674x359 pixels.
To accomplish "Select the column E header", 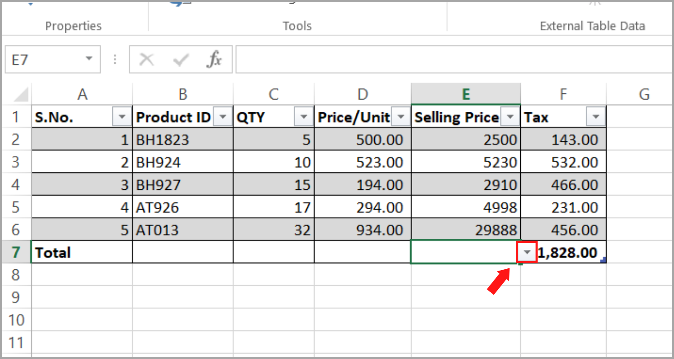I will (x=466, y=94).
